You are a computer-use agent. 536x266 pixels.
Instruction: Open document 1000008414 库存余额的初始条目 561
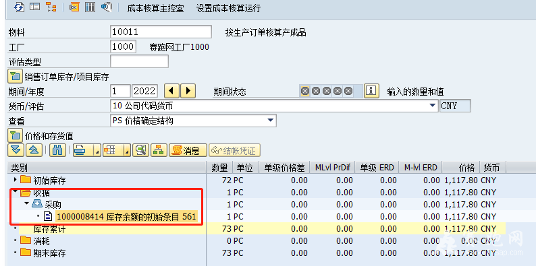(126, 217)
